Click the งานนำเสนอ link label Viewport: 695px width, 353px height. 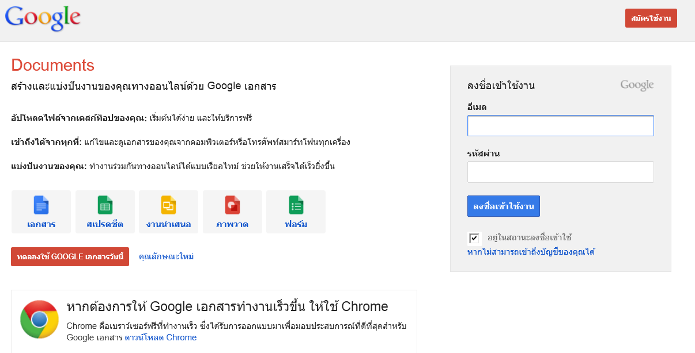[168, 224]
